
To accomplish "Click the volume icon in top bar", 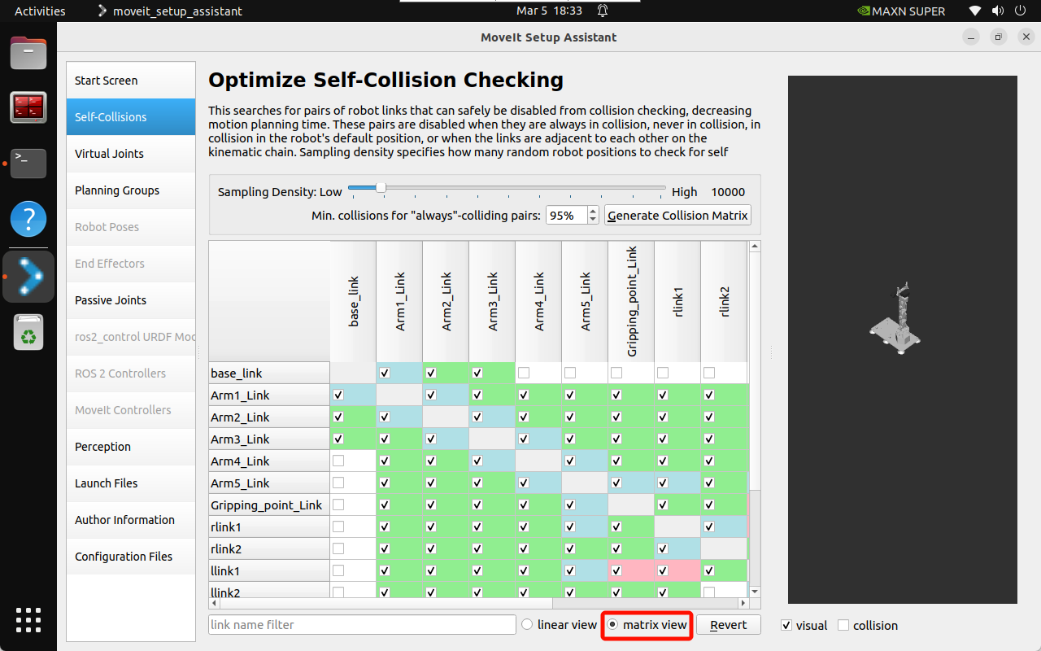I will pos(997,11).
